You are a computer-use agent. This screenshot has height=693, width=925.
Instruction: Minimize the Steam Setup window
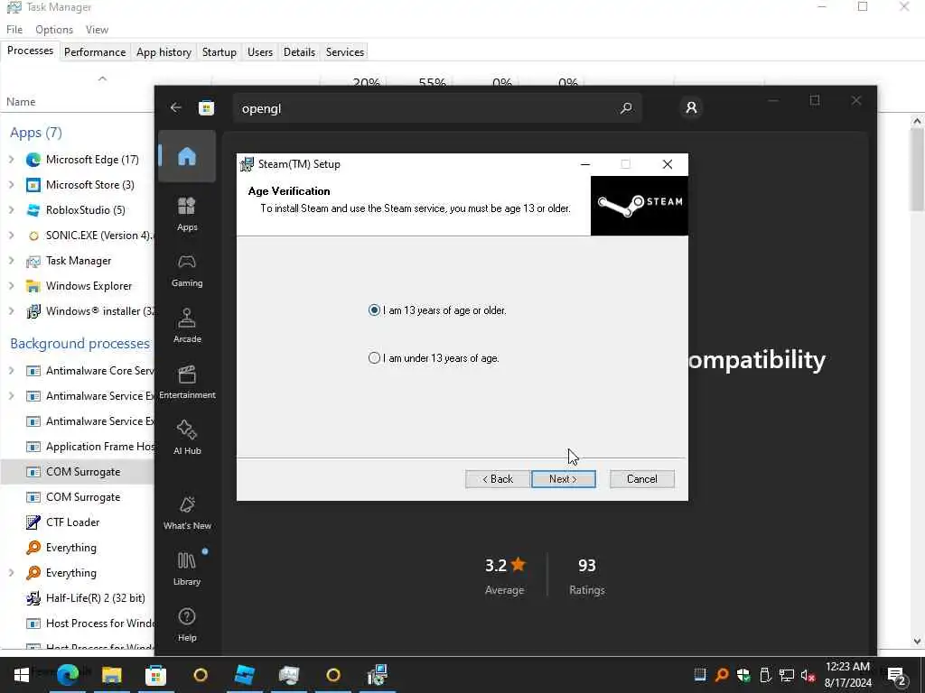pyautogui.click(x=585, y=164)
